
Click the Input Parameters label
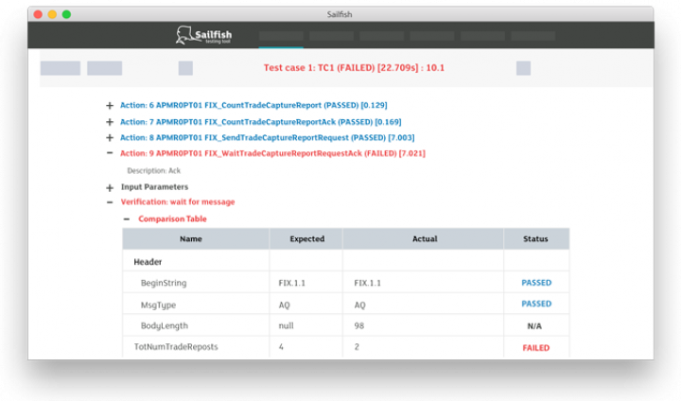154,187
